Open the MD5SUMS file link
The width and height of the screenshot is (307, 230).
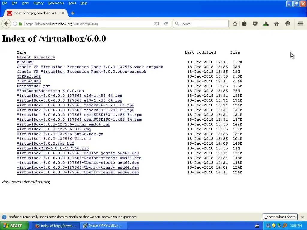click(x=25, y=62)
